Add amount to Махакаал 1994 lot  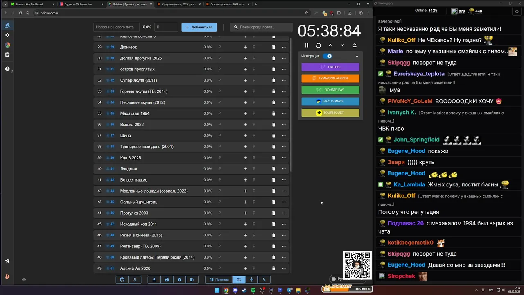pos(246,113)
